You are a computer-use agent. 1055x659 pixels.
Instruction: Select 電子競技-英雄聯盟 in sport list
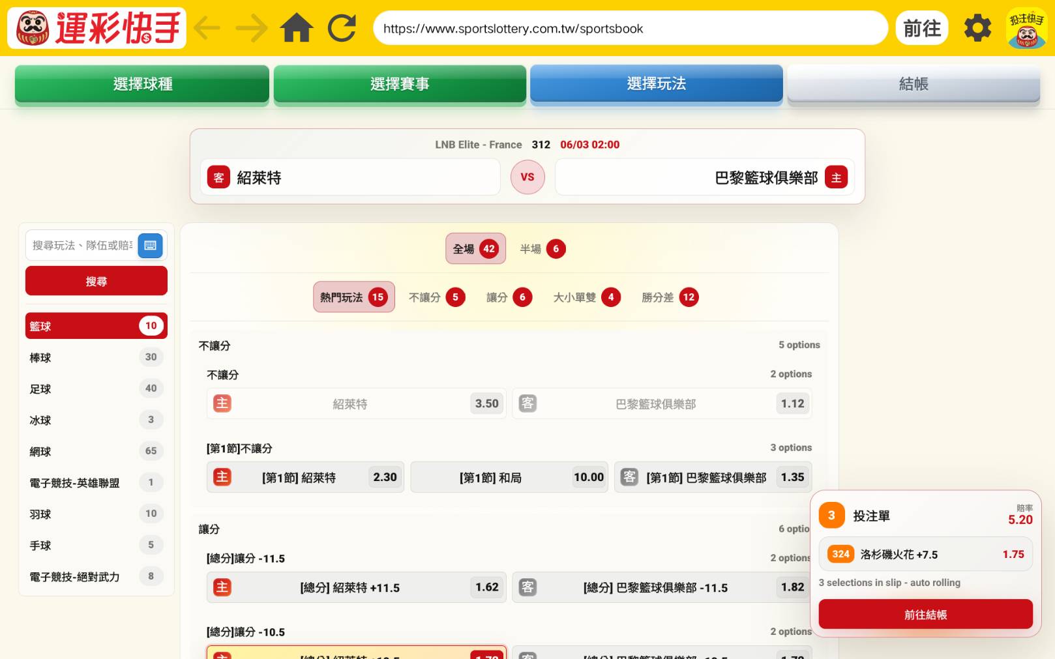[x=97, y=482]
